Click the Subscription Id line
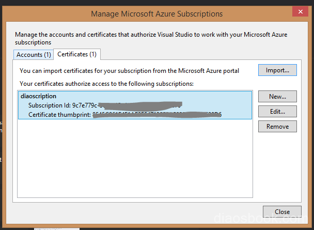This screenshot has width=314, height=230. coord(105,105)
